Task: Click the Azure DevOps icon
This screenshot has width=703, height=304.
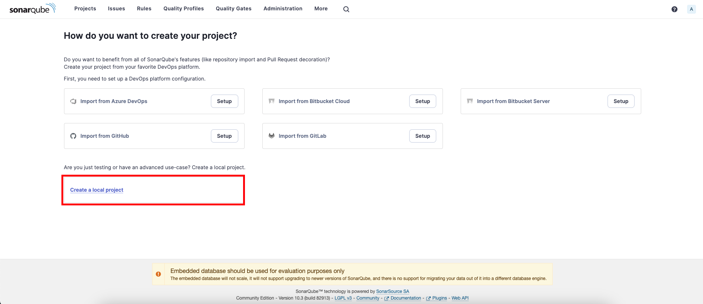Action: pyautogui.click(x=73, y=101)
